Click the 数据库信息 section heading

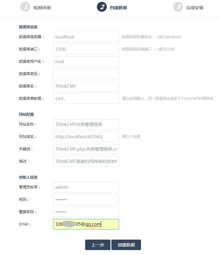point(28,27)
